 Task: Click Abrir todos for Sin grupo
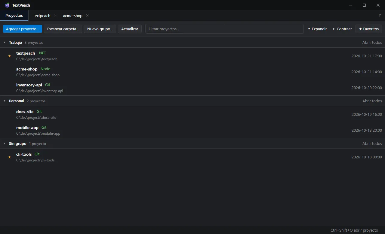pyautogui.click(x=372, y=144)
